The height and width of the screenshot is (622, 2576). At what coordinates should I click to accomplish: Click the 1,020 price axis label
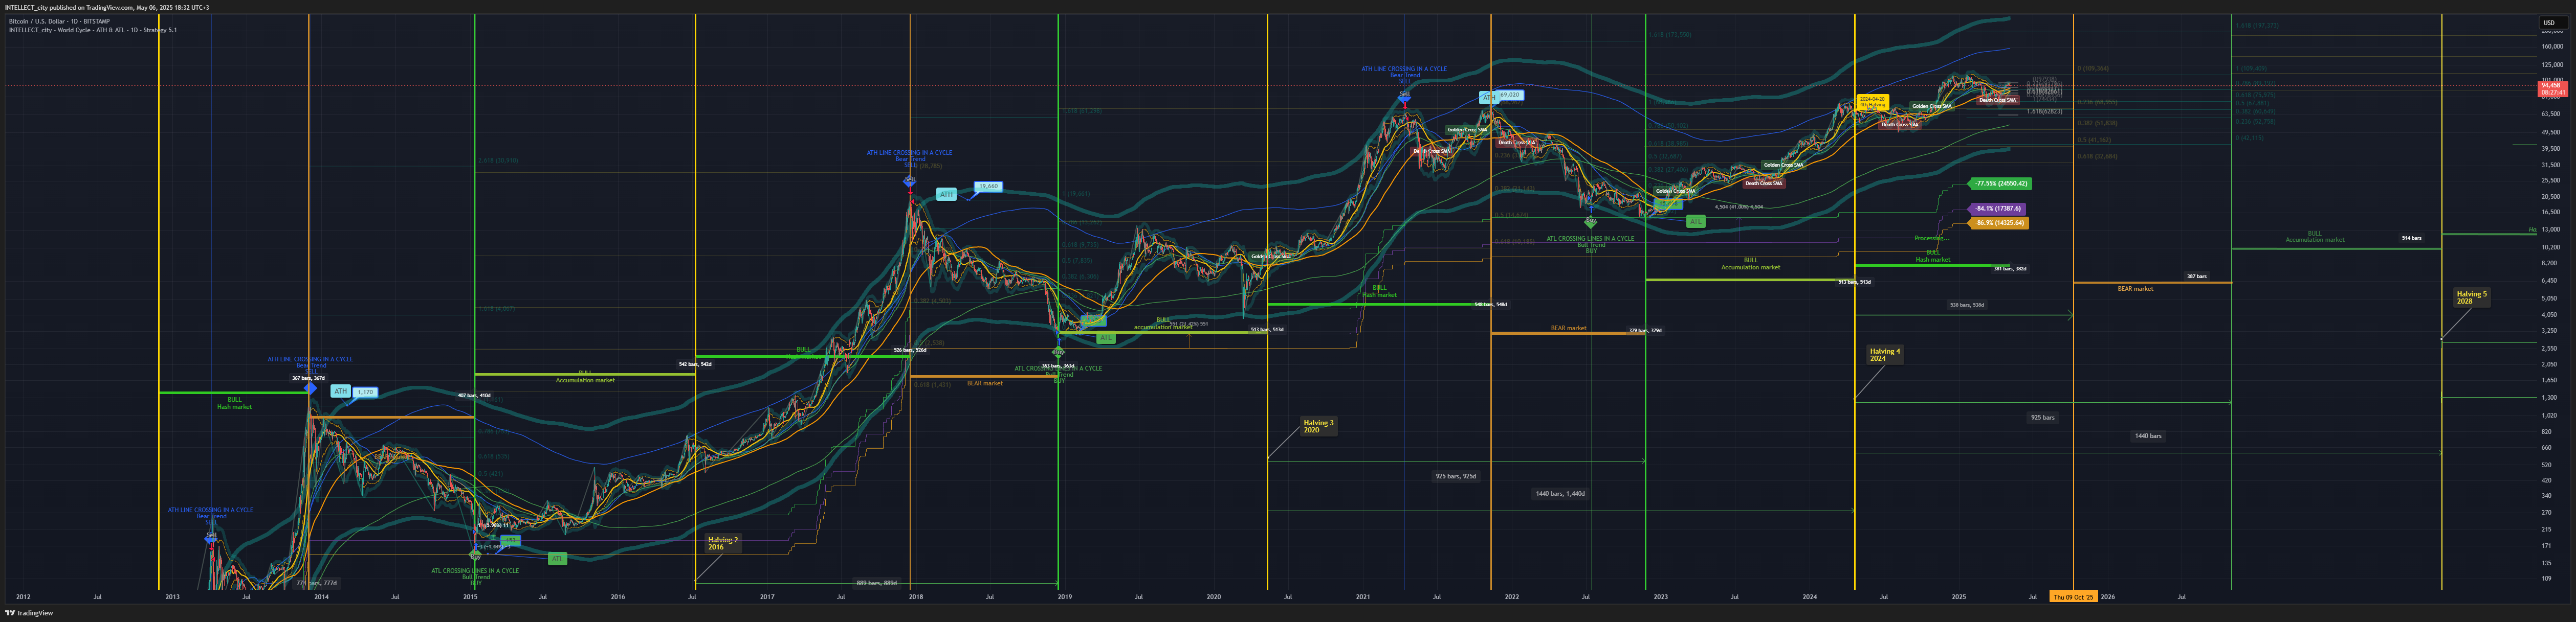(2550, 414)
